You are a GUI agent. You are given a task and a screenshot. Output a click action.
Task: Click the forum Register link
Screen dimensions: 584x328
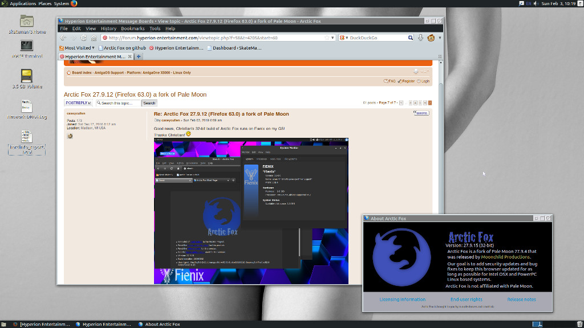[406, 81]
